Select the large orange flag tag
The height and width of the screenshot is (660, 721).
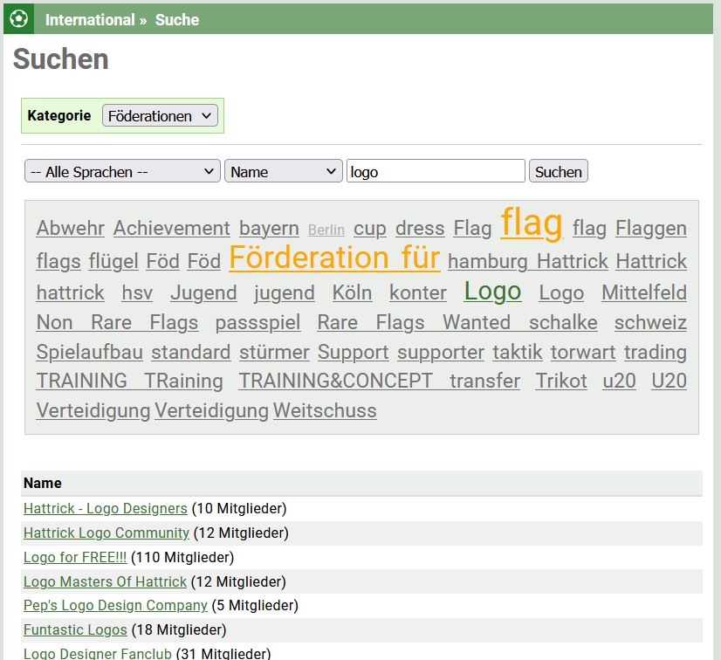pos(532,223)
